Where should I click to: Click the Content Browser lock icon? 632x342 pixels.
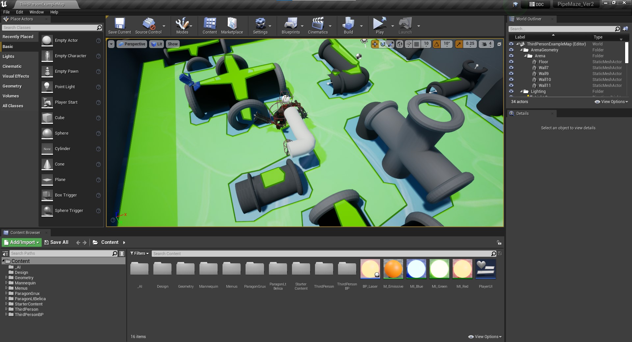click(x=499, y=243)
